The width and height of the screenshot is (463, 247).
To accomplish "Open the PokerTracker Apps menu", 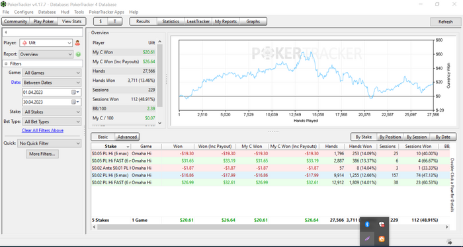I will pos(106,12).
